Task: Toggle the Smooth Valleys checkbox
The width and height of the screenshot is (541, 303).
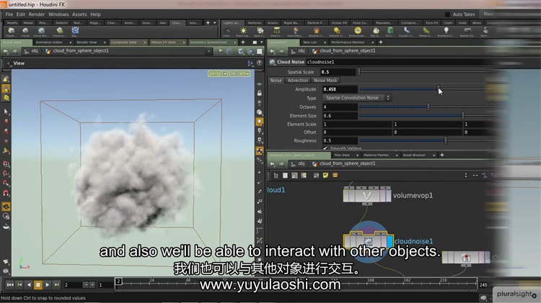Action: point(325,148)
